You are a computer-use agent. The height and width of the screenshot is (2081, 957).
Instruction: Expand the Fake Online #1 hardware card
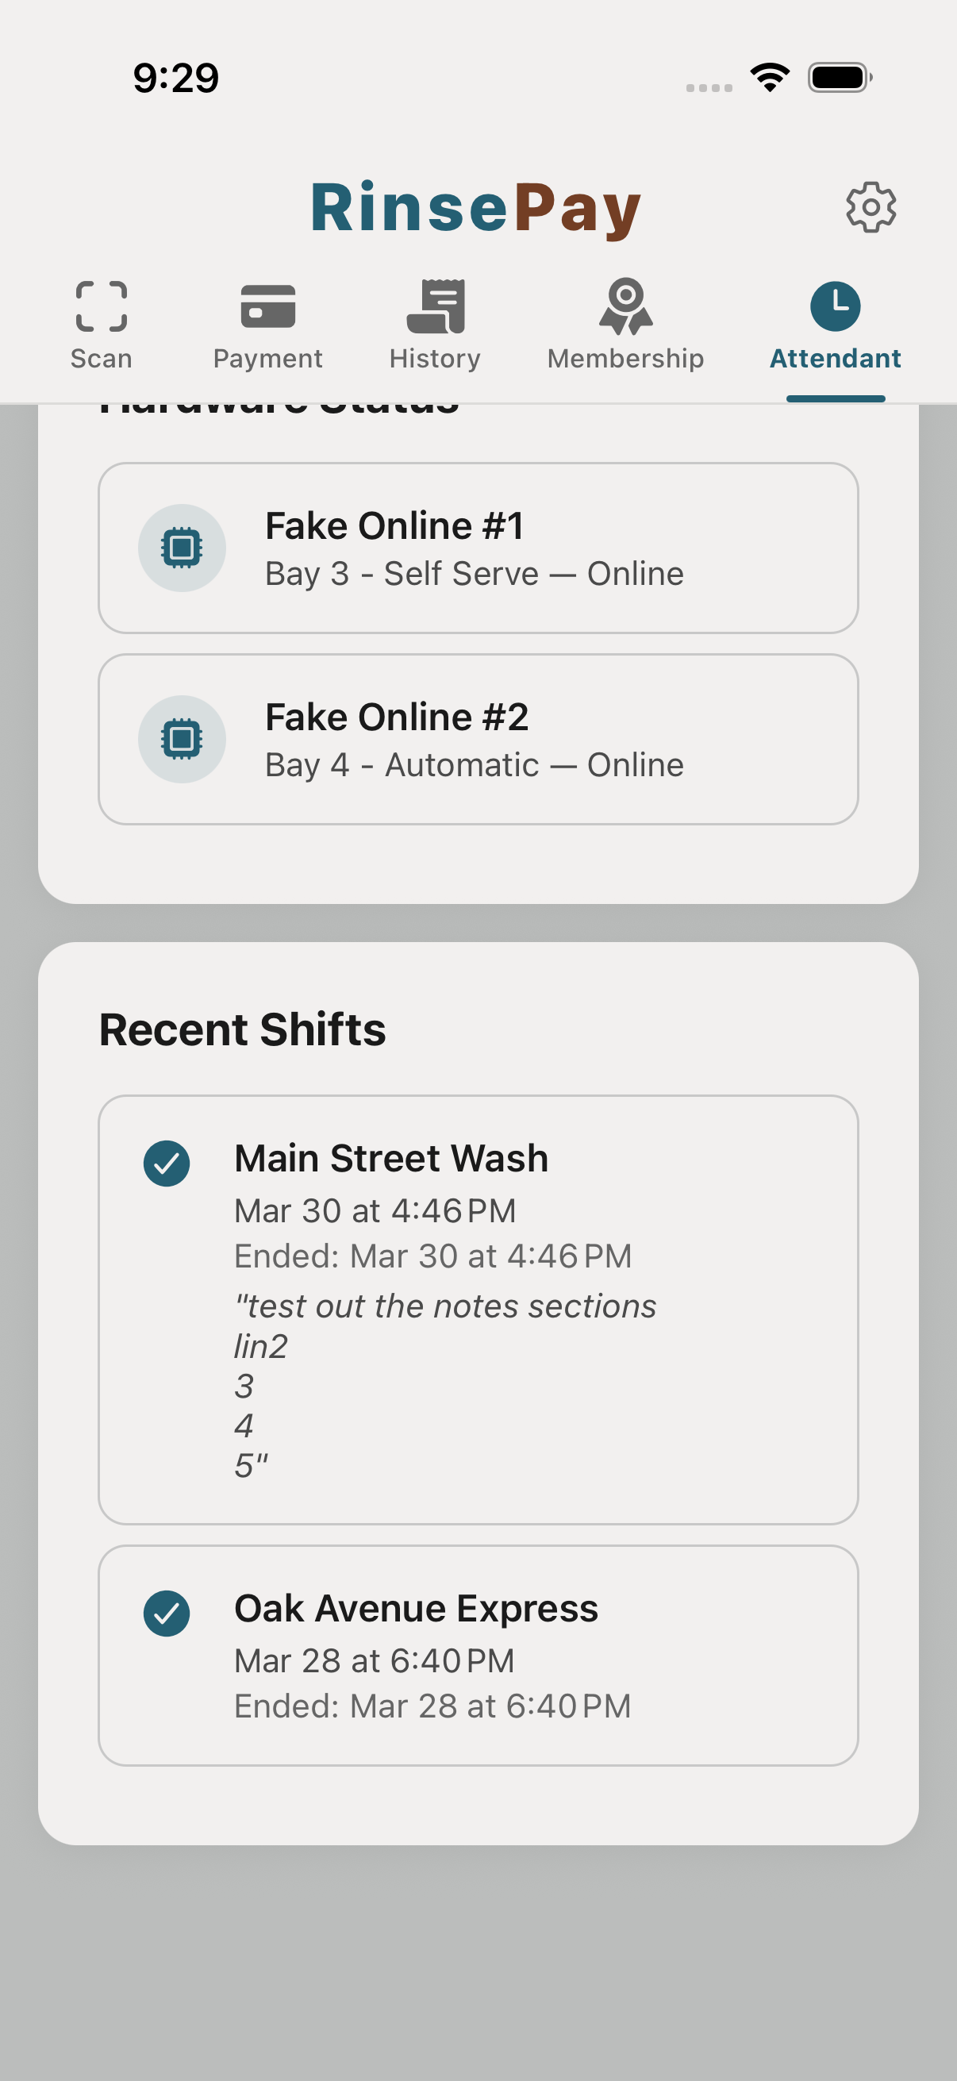(478, 547)
